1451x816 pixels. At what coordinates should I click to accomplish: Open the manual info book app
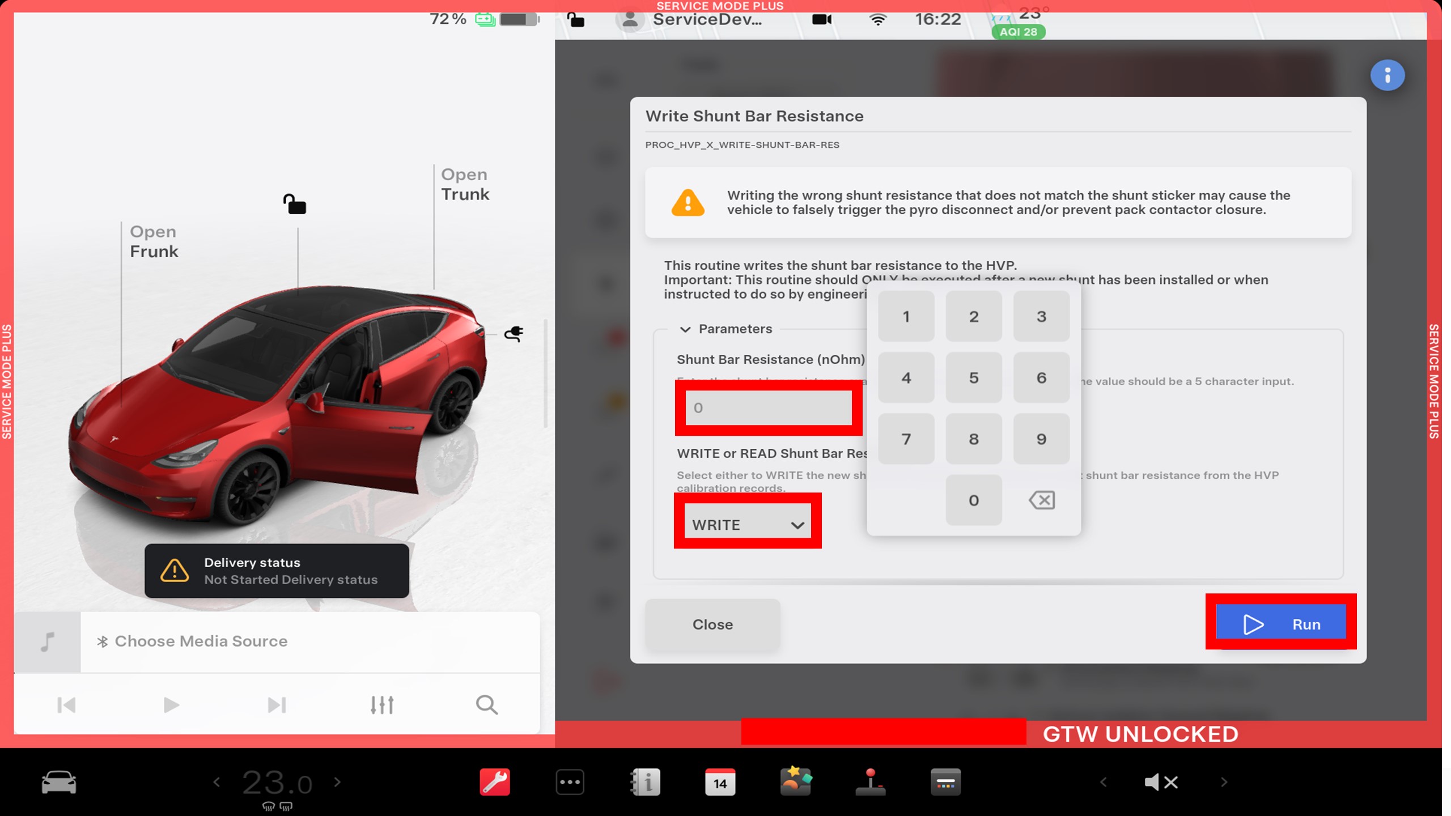(x=646, y=783)
